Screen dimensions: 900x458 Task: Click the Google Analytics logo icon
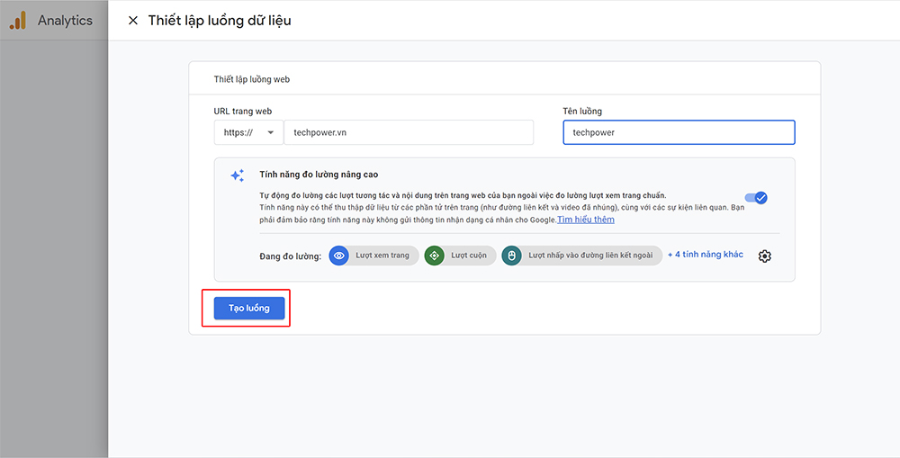pyautogui.click(x=17, y=21)
